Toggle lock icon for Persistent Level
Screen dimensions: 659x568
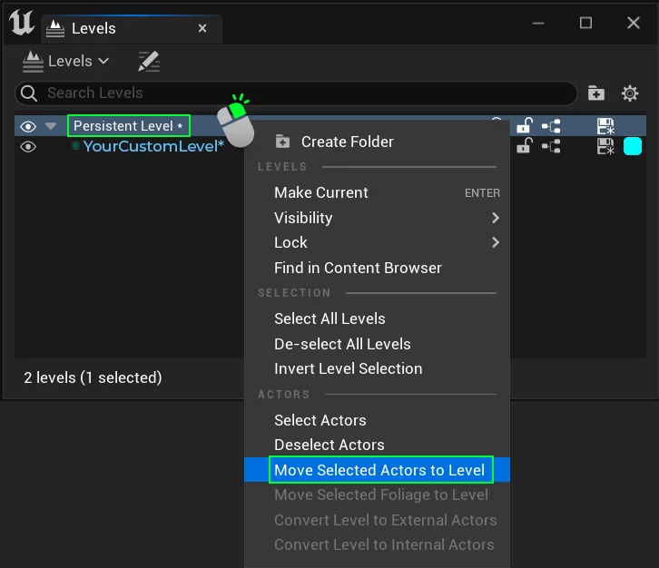tap(524, 126)
